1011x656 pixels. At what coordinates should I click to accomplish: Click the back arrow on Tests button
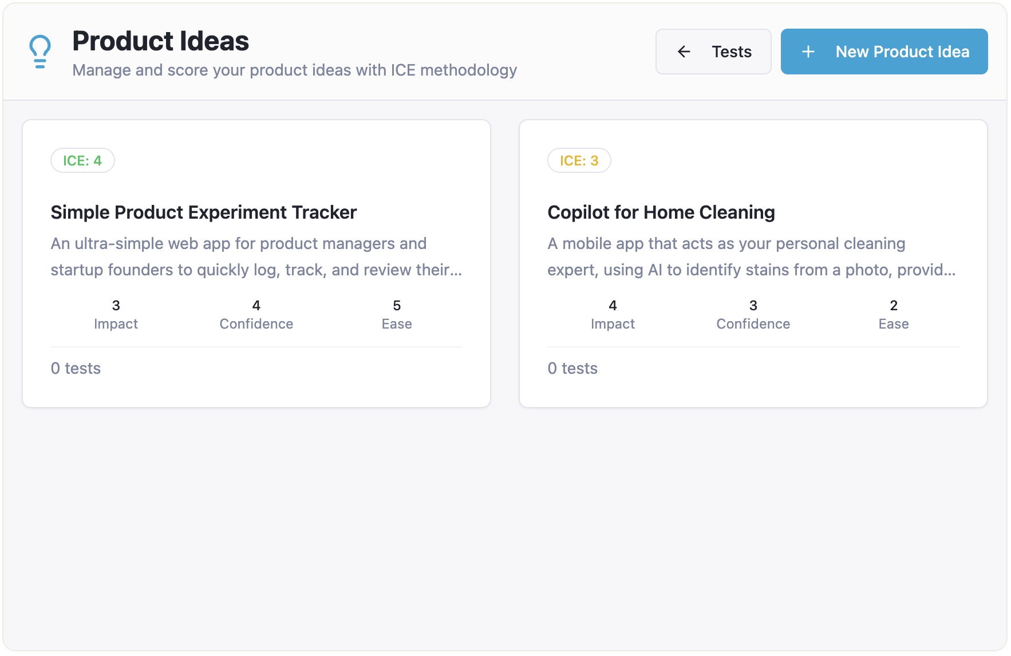tap(685, 52)
